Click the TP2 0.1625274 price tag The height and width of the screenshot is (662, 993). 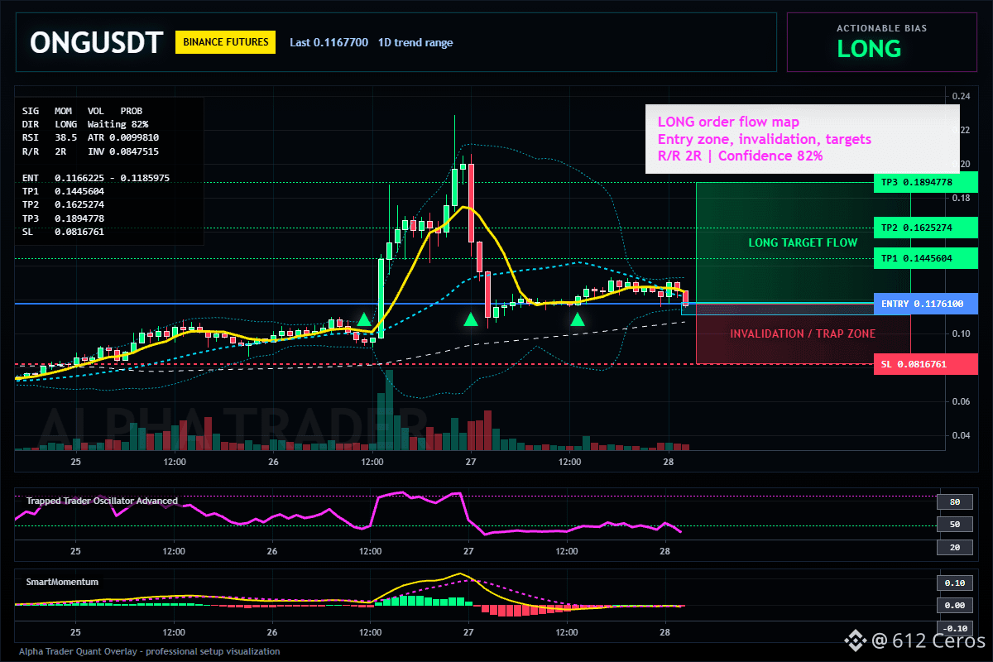(x=925, y=228)
